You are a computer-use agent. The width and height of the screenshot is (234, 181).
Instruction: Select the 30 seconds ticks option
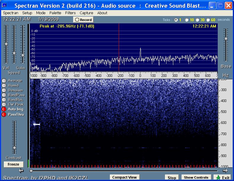point(198,20)
